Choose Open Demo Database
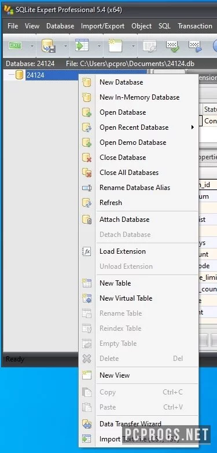The height and width of the screenshot is (453, 217). 138,142
